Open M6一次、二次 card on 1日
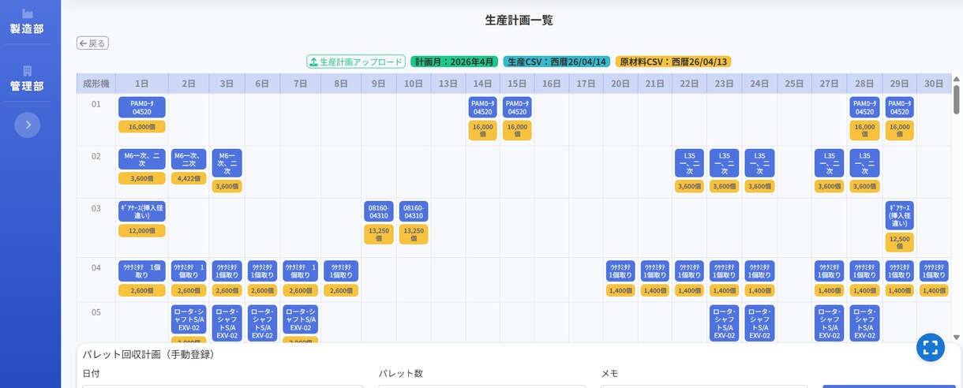The image size is (963, 388). 142,159
